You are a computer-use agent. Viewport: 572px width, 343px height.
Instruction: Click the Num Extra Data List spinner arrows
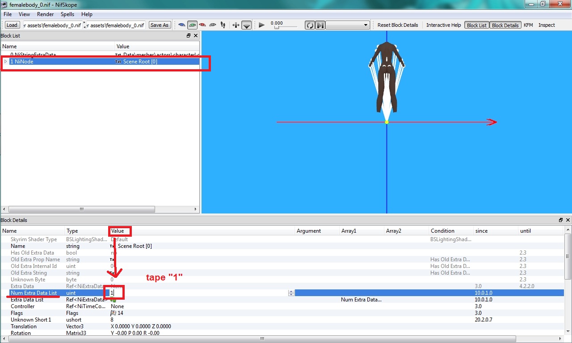coord(291,293)
